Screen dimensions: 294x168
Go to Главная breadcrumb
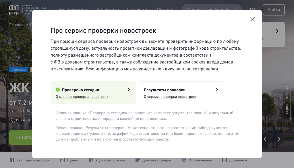point(17,25)
